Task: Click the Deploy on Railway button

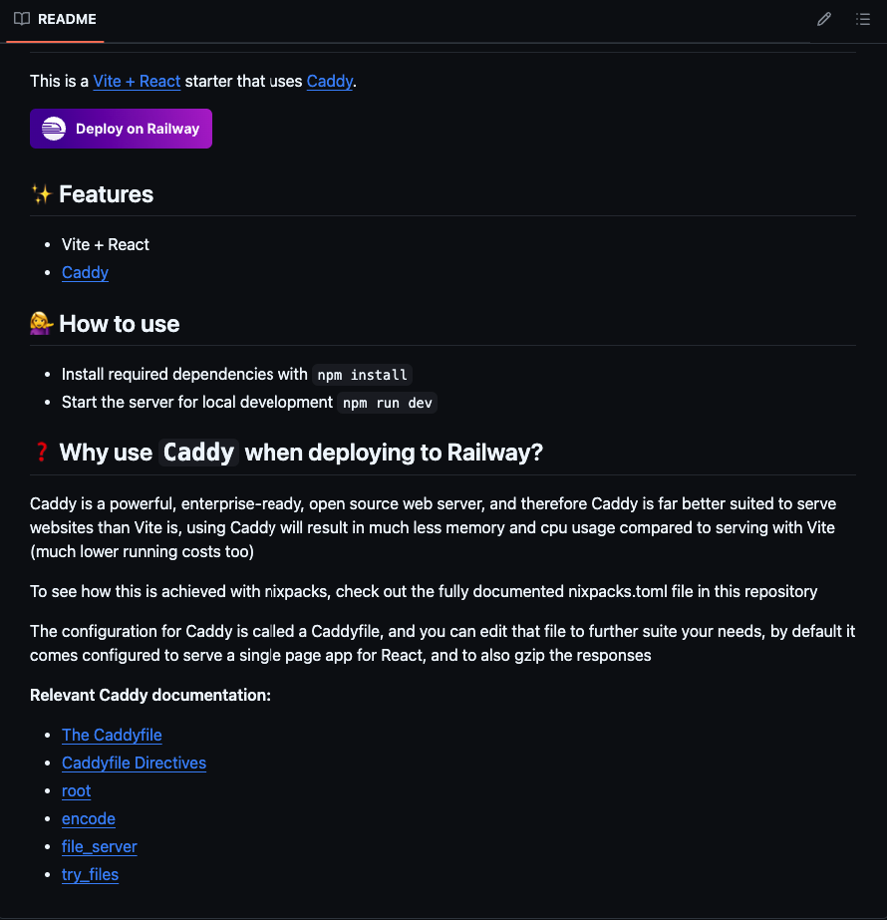Action: 121,129
